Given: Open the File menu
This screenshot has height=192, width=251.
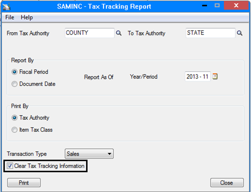Looking at the screenshot, I should click(10, 17).
